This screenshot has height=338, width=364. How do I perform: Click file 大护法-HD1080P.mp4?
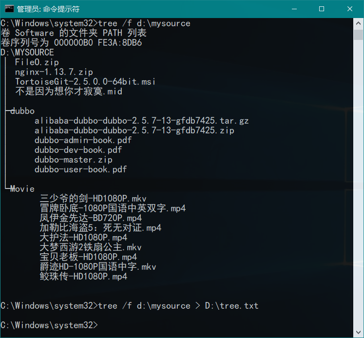point(83,238)
